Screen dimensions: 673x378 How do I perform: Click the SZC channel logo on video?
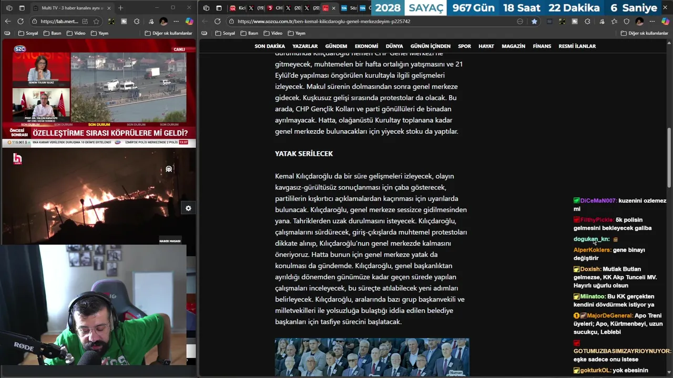[19, 49]
